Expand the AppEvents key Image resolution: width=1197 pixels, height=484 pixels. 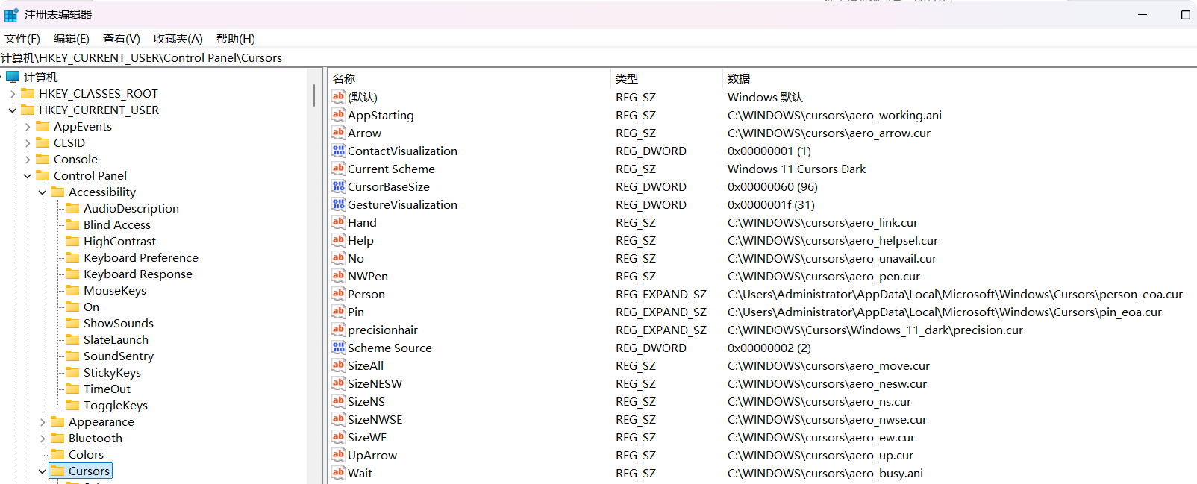click(x=28, y=127)
